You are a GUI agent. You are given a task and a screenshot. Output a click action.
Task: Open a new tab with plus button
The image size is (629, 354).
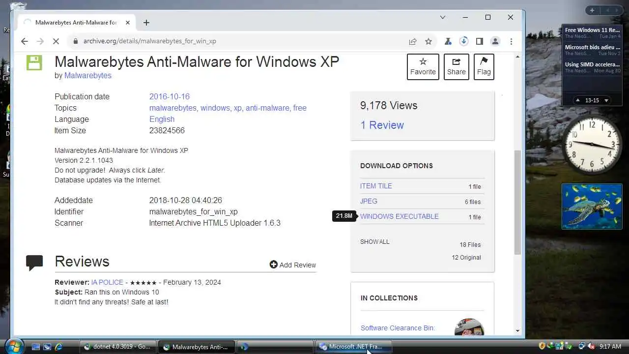(x=146, y=23)
